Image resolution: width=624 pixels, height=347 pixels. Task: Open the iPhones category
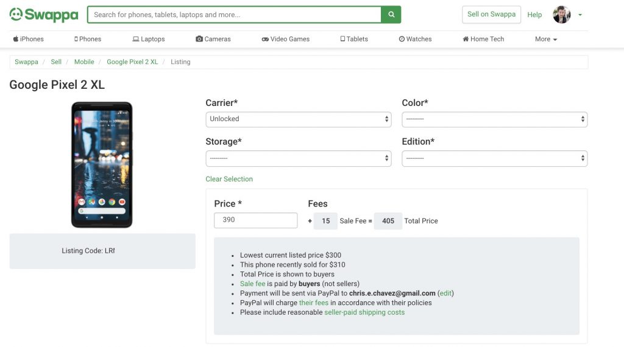(28, 39)
